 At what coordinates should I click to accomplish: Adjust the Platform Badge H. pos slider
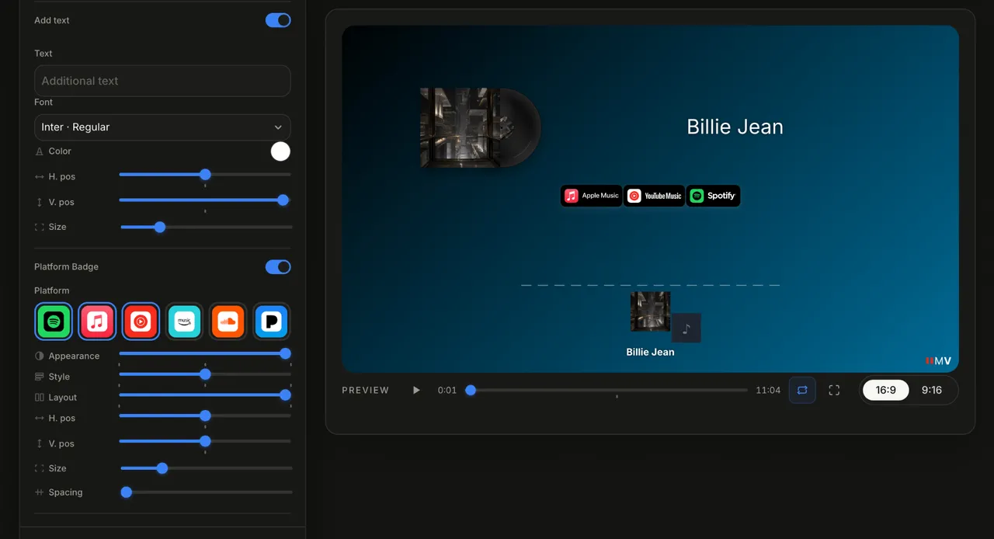point(205,416)
